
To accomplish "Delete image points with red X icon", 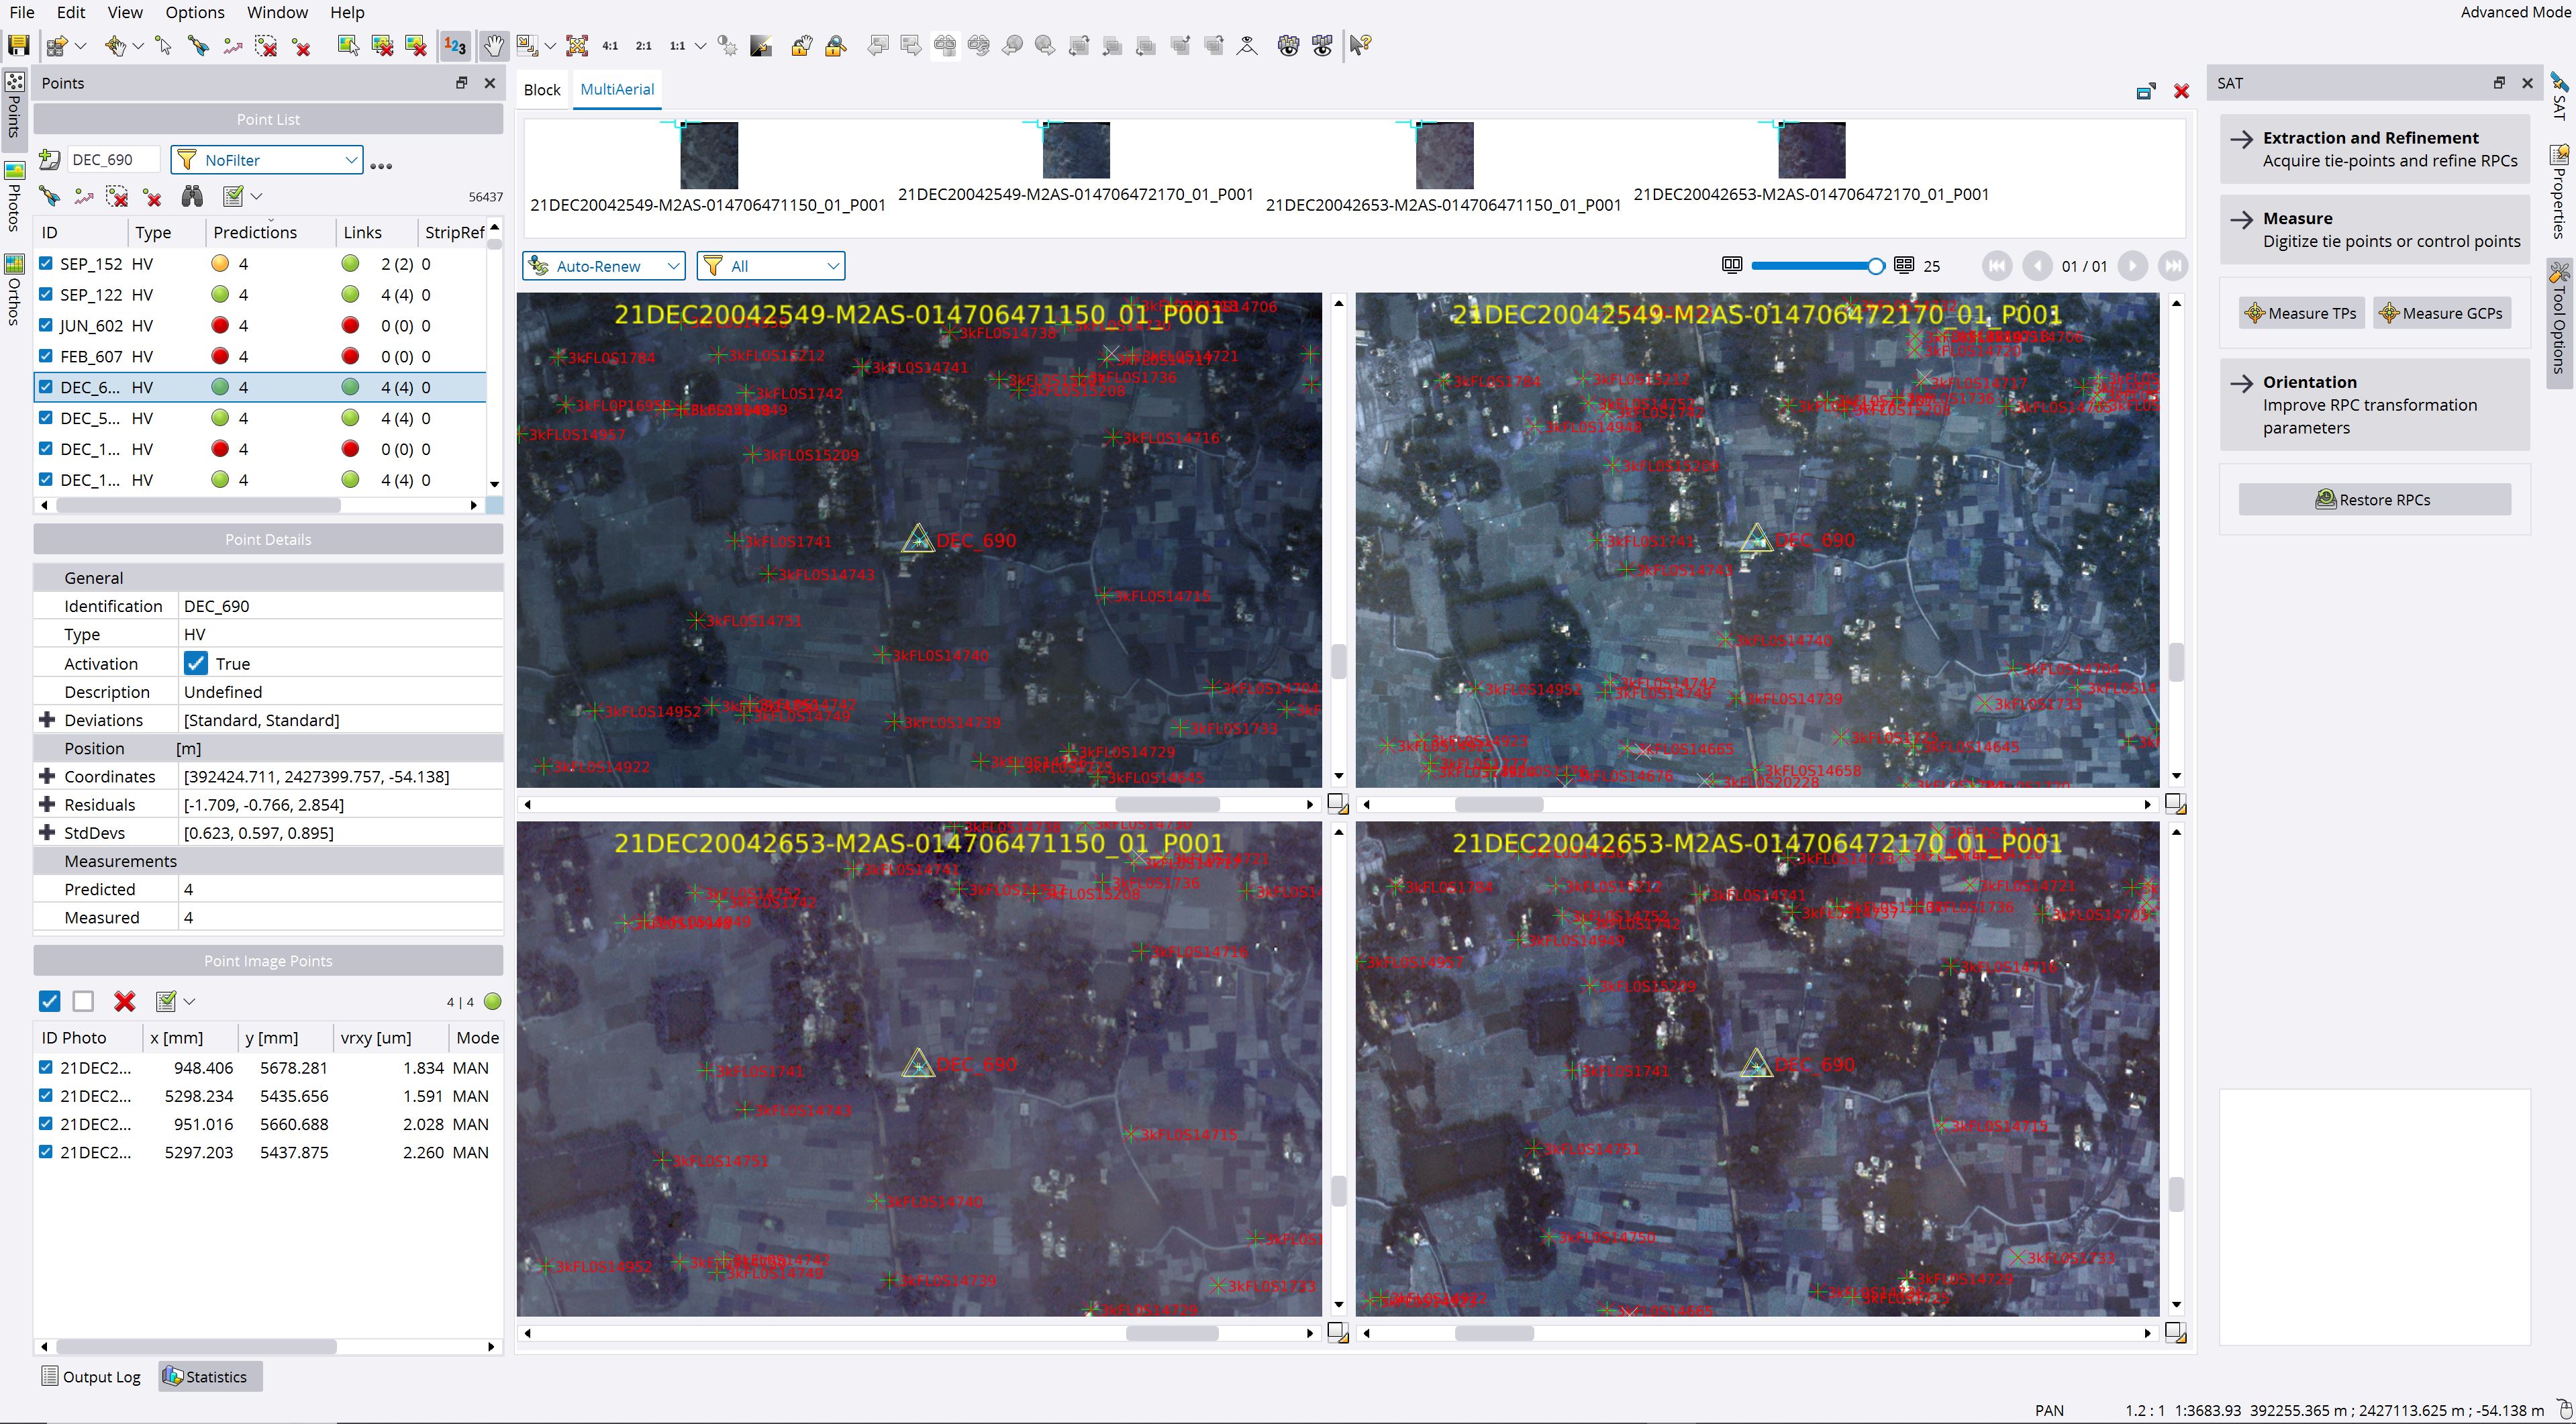I will point(124,1001).
